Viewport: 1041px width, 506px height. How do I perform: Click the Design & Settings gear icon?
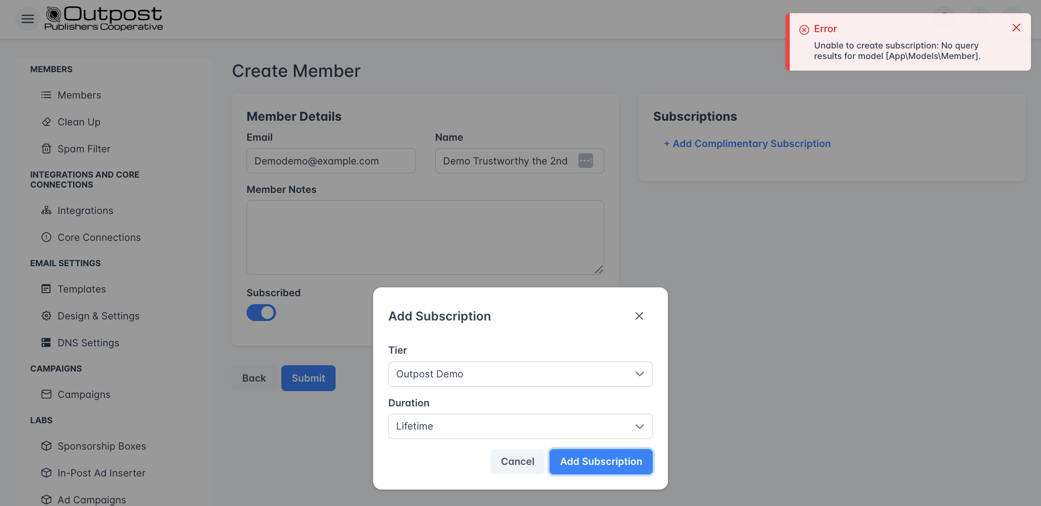tap(46, 316)
